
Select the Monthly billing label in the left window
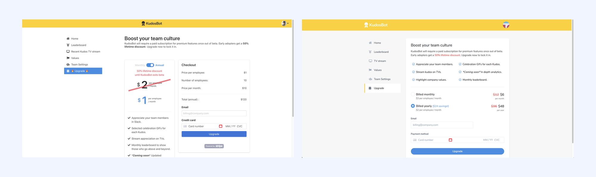(x=140, y=65)
